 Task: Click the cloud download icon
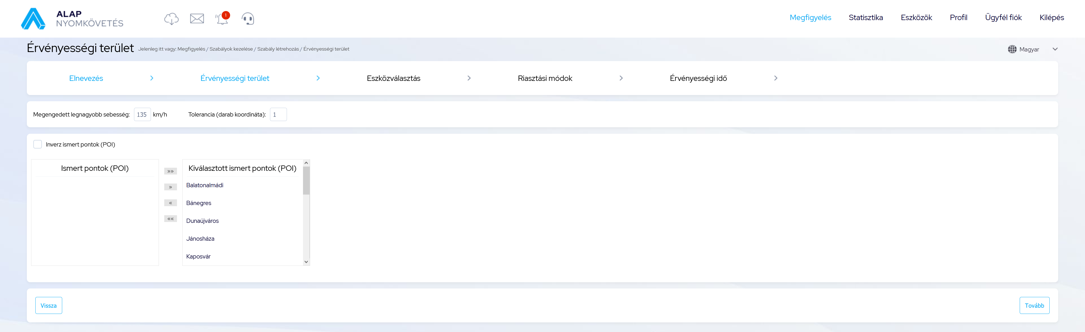pos(171,19)
